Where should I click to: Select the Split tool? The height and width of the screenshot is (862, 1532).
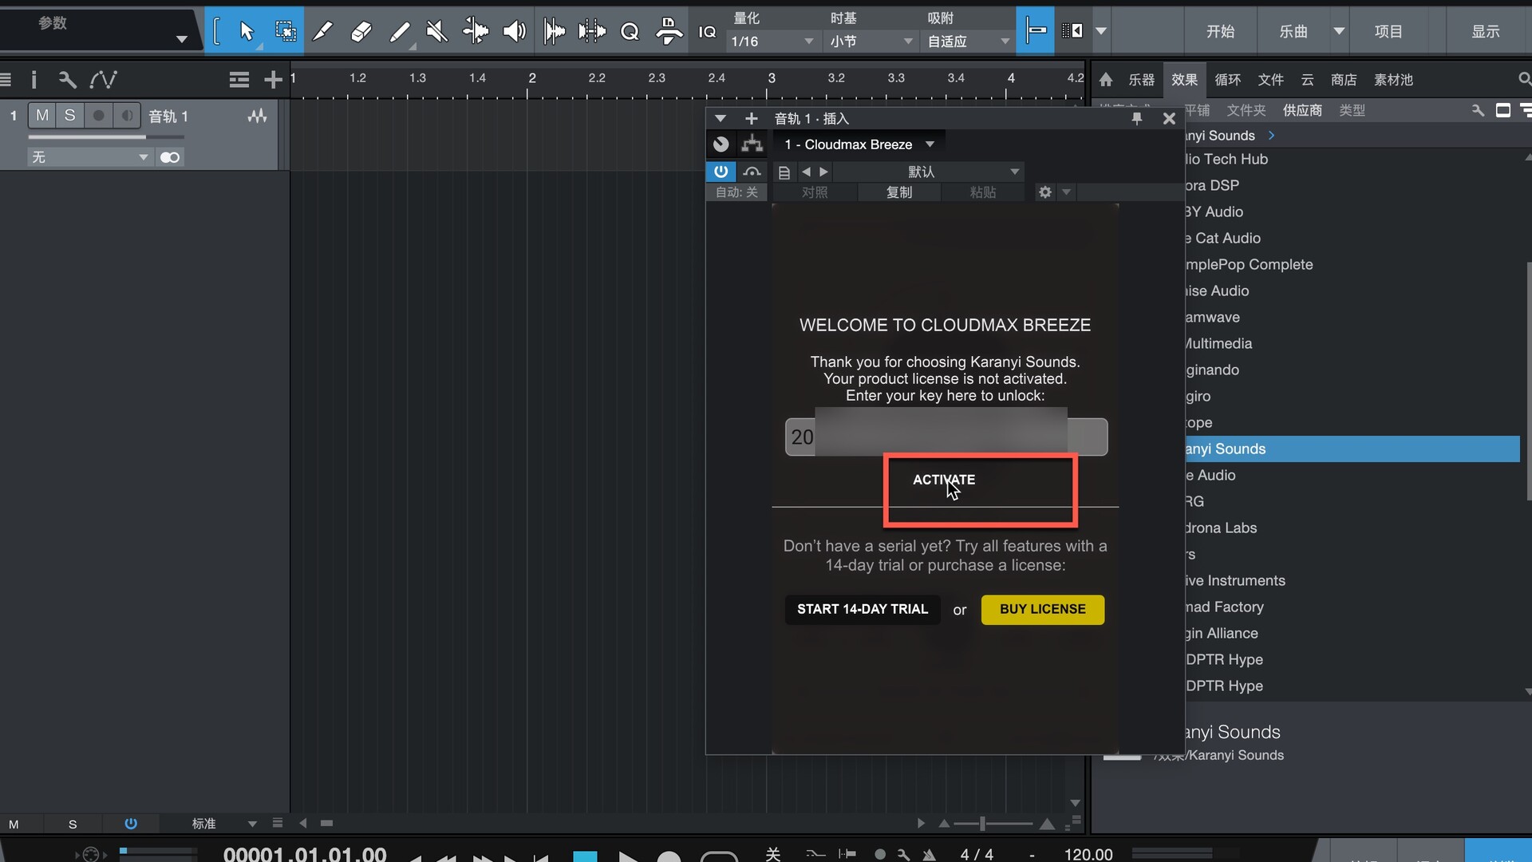pyautogui.click(x=322, y=31)
